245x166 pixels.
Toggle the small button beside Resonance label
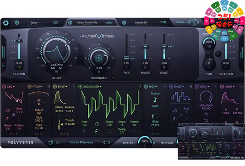click(x=113, y=78)
